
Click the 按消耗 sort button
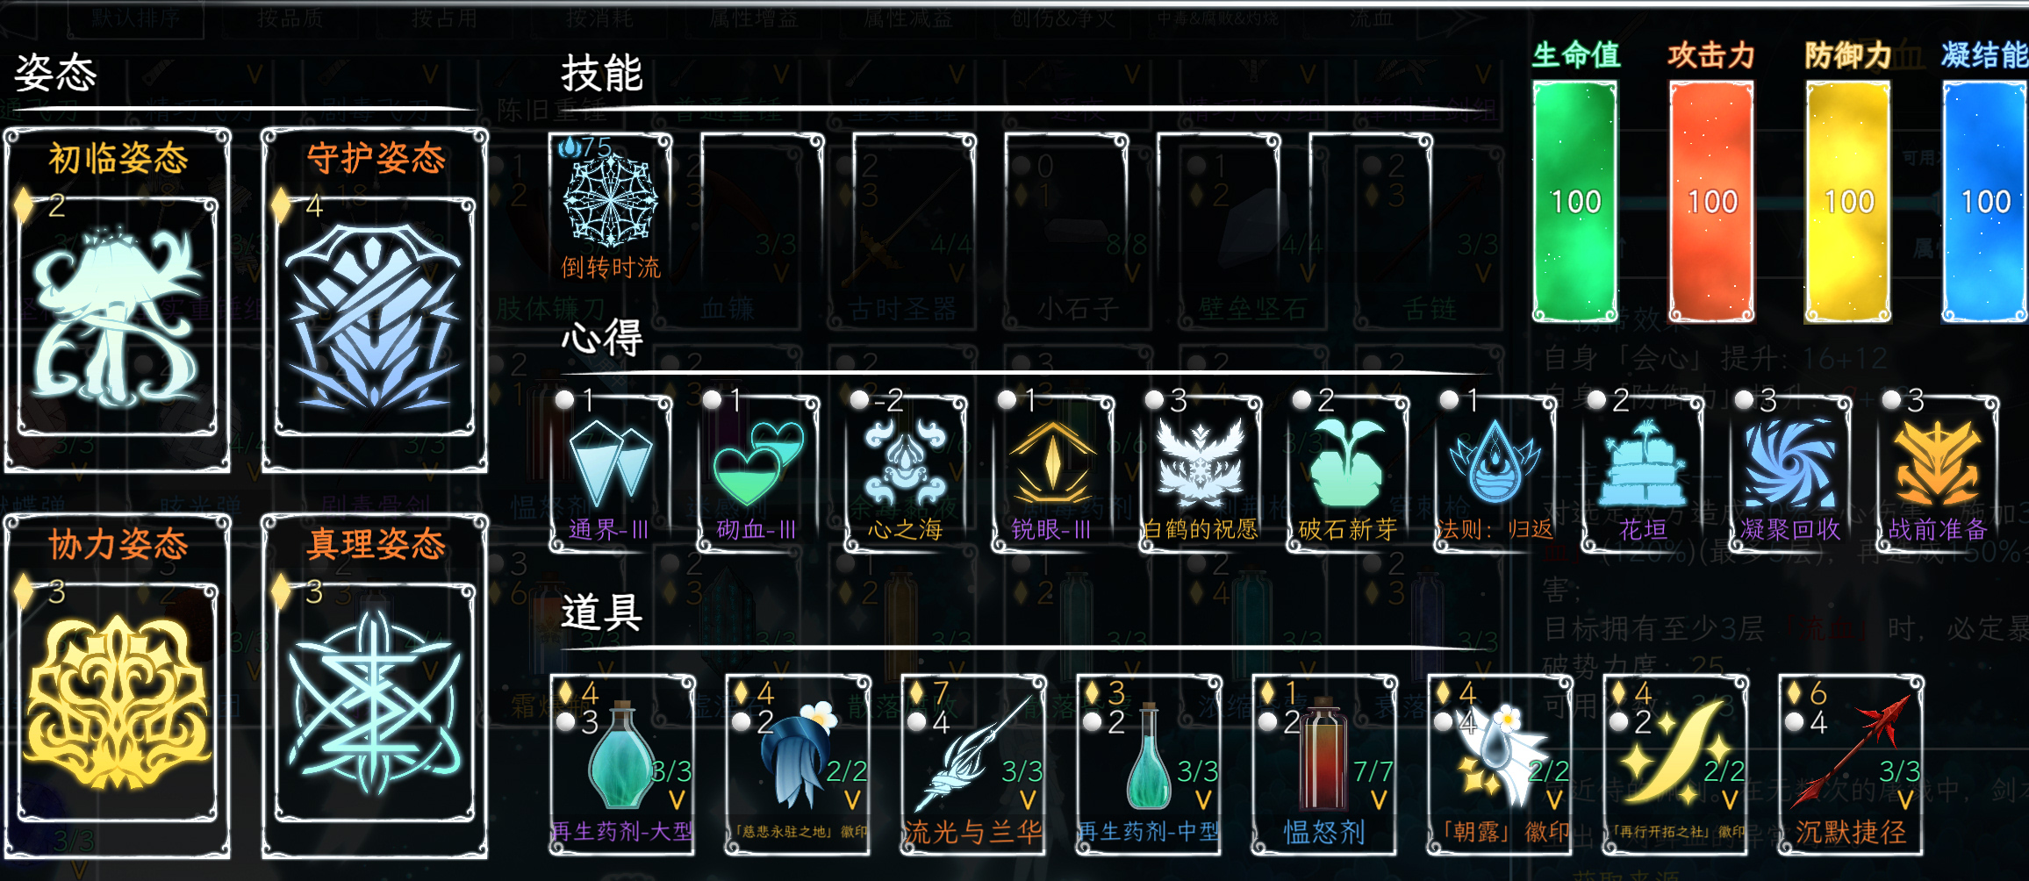coord(599,18)
